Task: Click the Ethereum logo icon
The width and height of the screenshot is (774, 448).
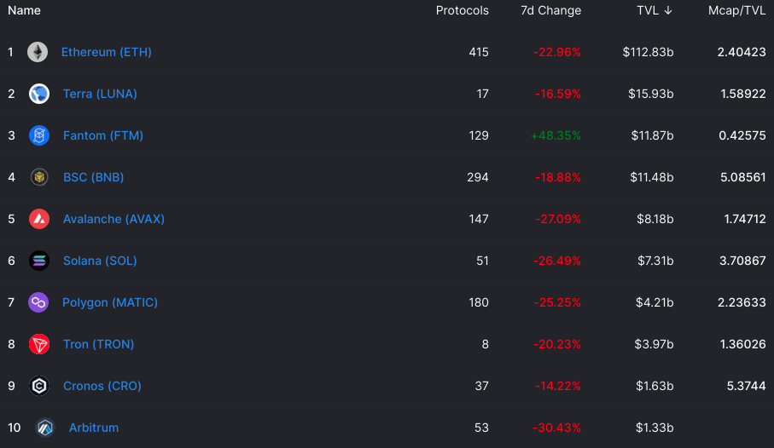Action: (38, 52)
